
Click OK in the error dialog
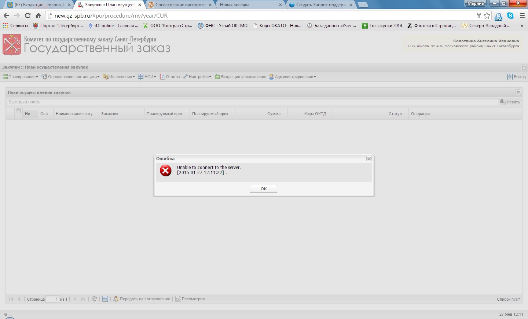pyautogui.click(x=263, y=189)
